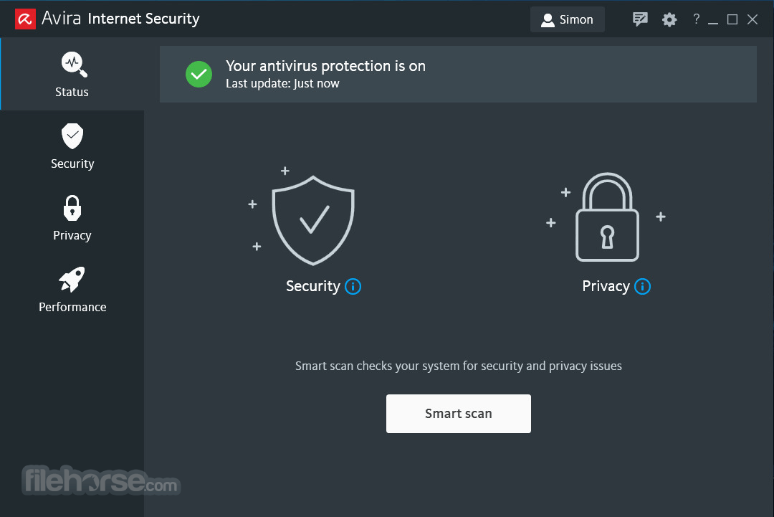Screen dimensions: 774x517
Task: Click the Simon account button
Action: click(x=567, y=20)
